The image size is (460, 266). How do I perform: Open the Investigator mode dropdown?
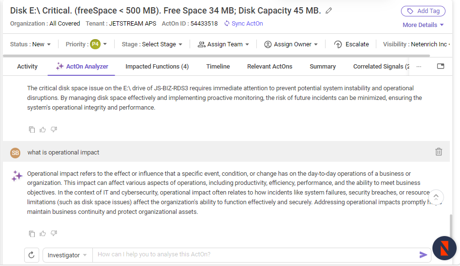[x=67, y=255]
